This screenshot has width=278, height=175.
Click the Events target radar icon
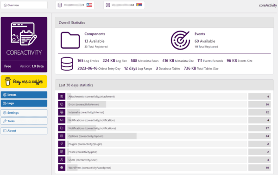[x=180, y=40]
